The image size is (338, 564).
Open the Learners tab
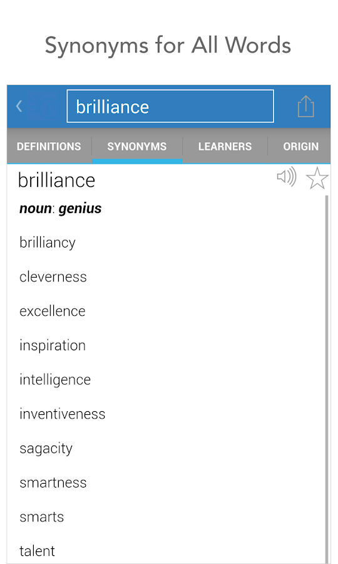click(225, 147)
